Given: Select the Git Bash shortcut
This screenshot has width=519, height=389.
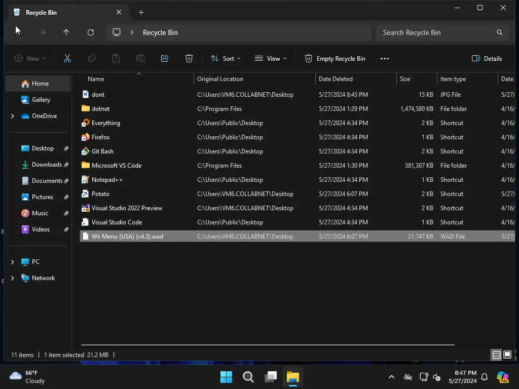Looking at the screenshot, I should tap(297, 151).
